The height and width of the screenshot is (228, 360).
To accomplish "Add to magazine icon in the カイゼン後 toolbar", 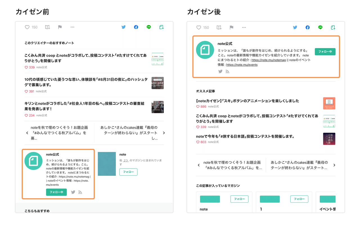I will click(219, 28).
